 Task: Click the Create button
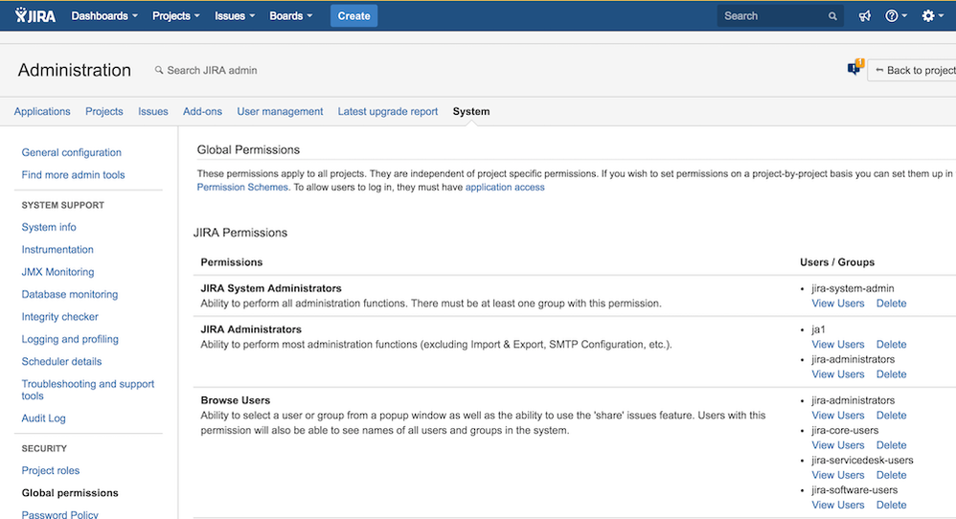tap(353, 16)
